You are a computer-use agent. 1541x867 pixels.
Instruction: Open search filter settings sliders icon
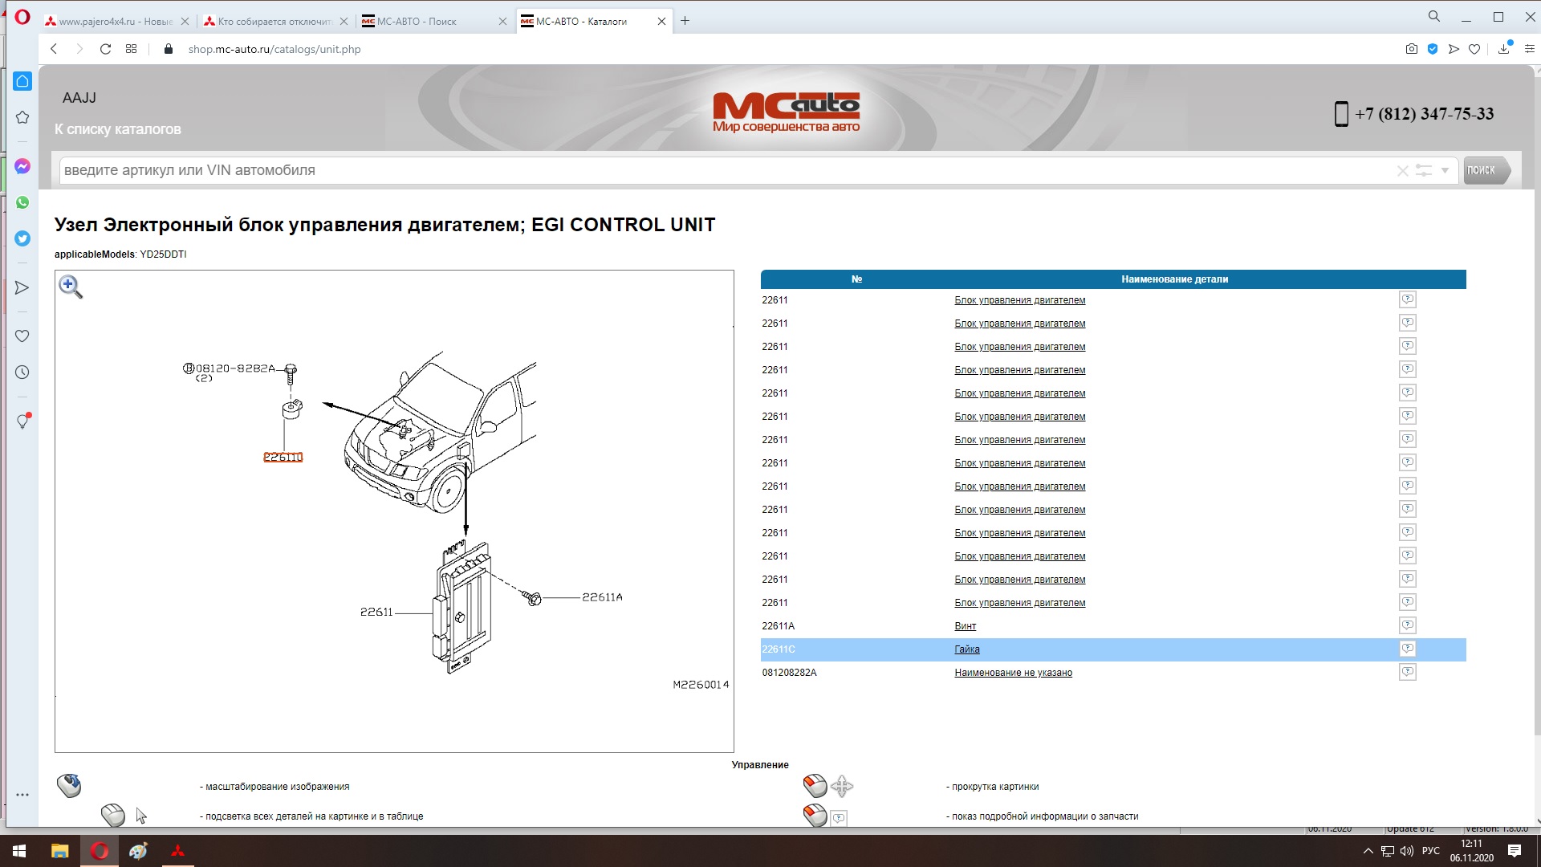pos(1424,170)
